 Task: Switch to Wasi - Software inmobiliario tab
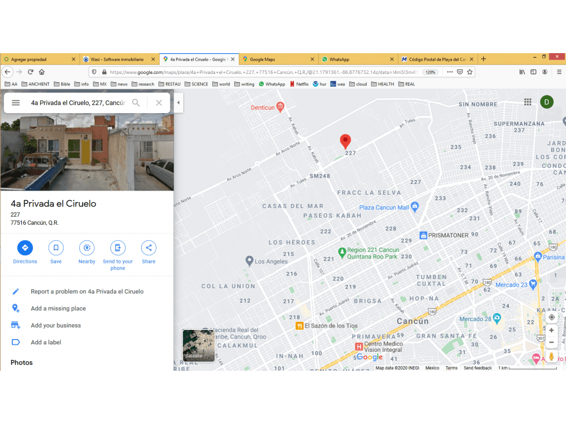pos(119,59)
